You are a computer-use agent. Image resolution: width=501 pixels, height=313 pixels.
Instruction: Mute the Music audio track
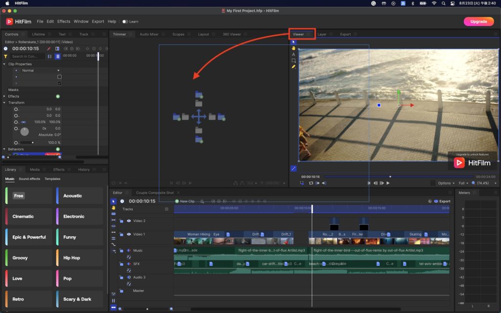coord(129,250)
